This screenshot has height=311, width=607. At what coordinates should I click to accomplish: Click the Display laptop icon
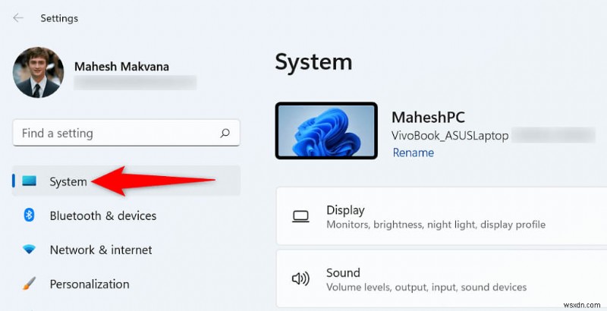[x=300, y=217]
